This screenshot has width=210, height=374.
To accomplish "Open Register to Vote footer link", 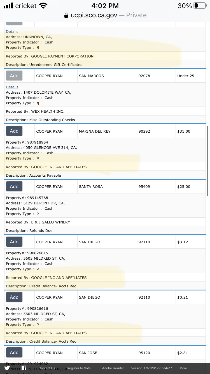I will click(x=79, y=368).
